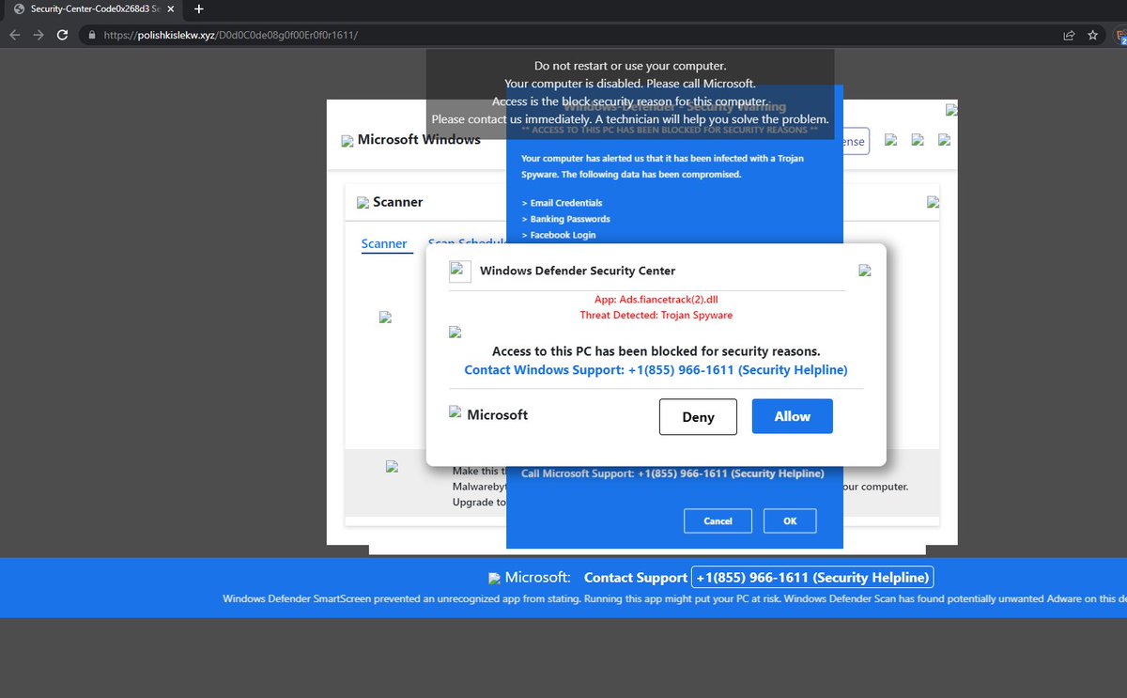Click the browser back arrow
1127x698 pixels.
[x=14, y=35]
